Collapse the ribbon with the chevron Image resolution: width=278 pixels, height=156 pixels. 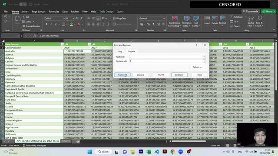pos(274,30)
